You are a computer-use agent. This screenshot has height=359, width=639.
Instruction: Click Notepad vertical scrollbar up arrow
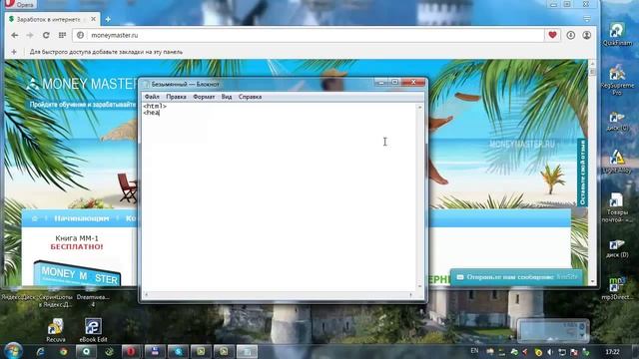pyautogui.click(x=419, y=107)
